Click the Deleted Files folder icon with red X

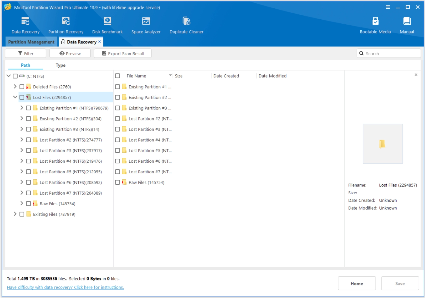(x=28, y=87)
